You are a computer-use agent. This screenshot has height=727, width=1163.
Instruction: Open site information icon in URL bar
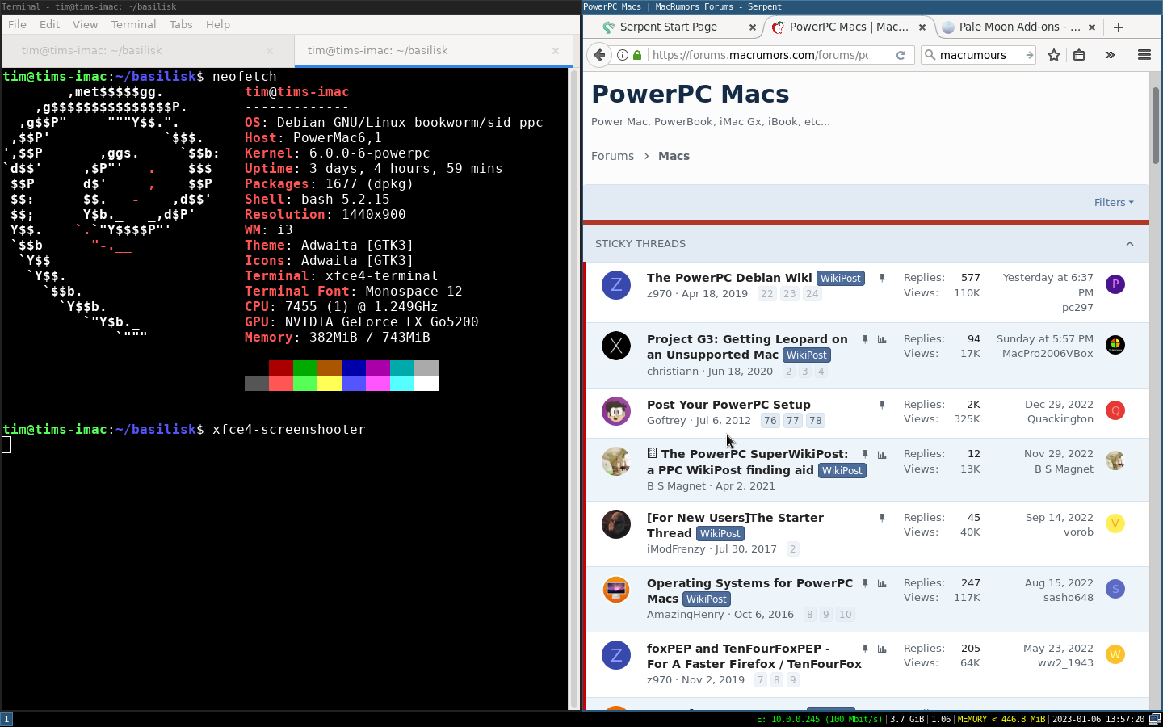[623, 55]
